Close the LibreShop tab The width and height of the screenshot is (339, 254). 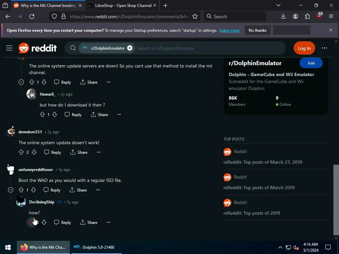155,5
